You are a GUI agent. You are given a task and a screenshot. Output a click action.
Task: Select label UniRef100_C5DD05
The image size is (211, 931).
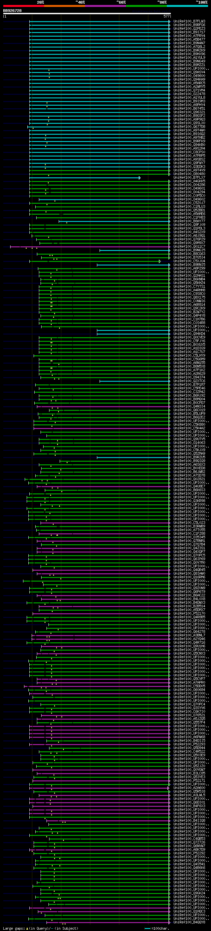click(x=189, y=686)
